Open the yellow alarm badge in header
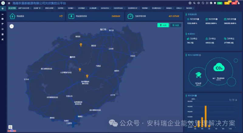The width and height of the screenshot is (243, 133). click(x=227, y=3)
